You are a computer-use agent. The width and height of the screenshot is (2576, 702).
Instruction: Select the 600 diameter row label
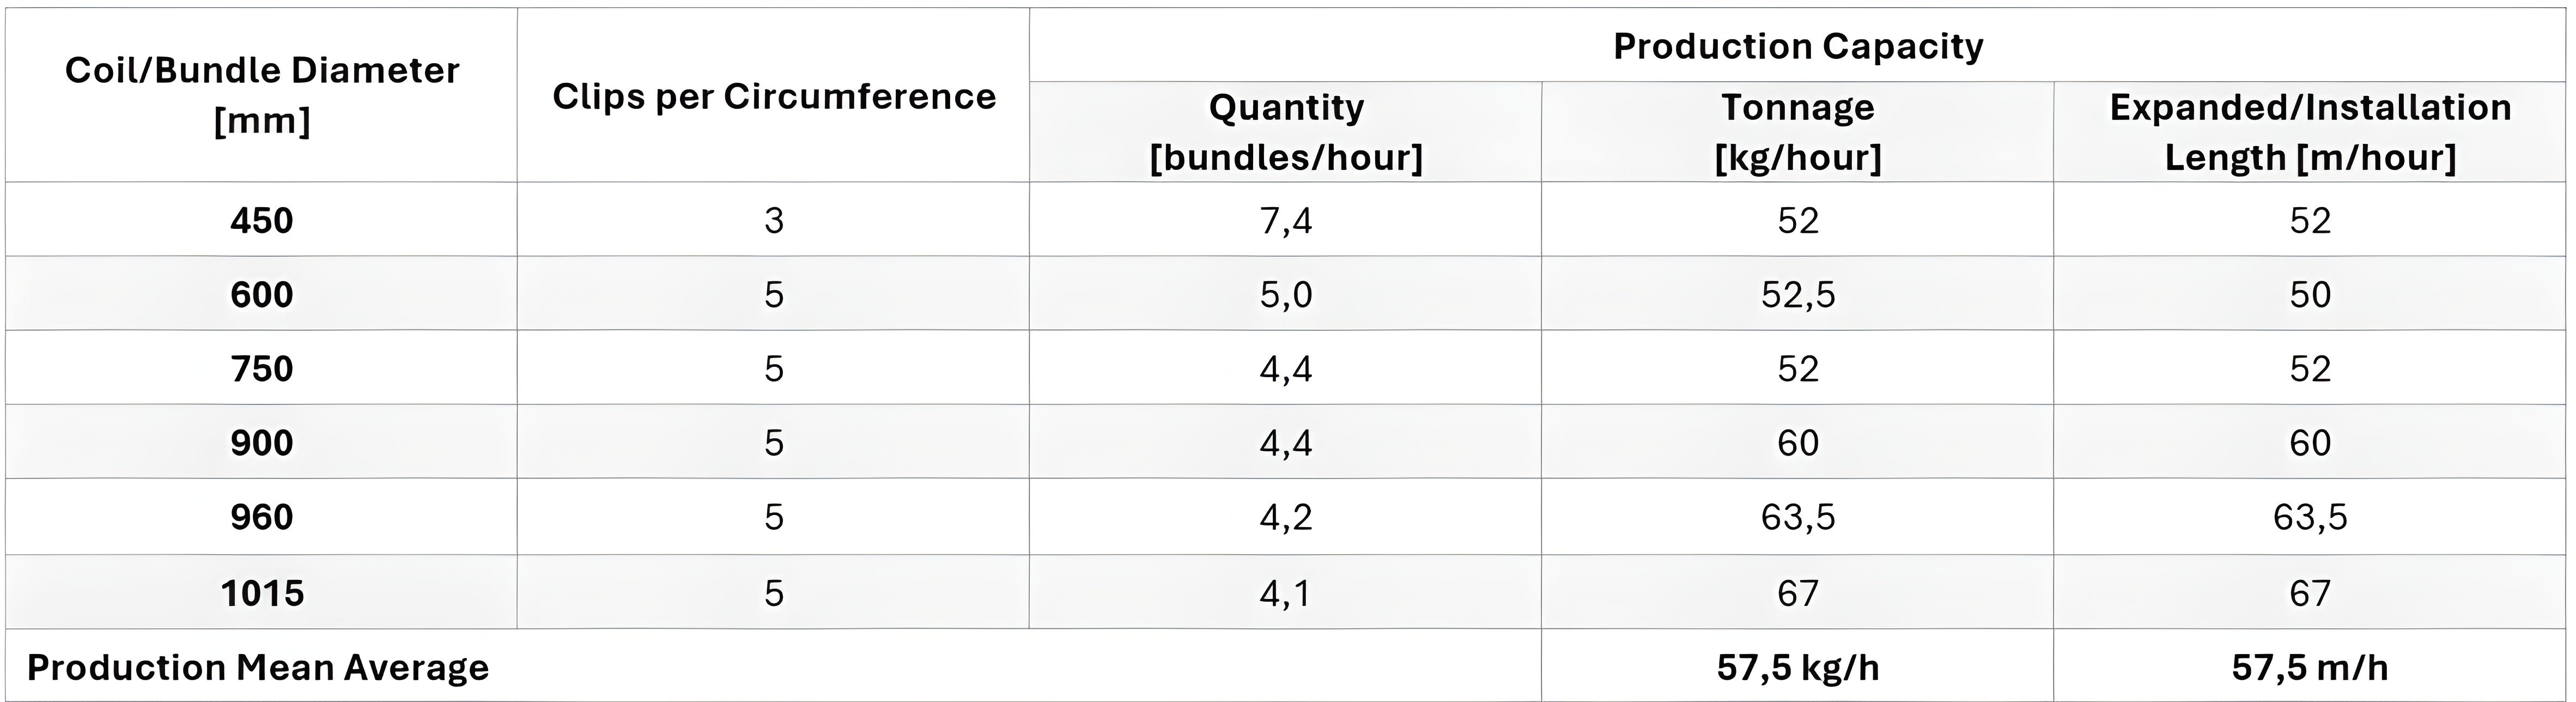[x=262, y=294]
